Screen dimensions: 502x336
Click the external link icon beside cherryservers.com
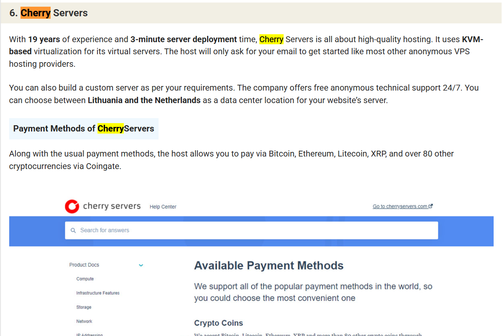tap(431, 206)
